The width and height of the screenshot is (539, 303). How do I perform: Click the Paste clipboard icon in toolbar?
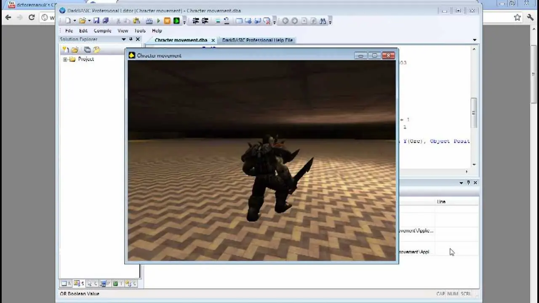[136, 21]
